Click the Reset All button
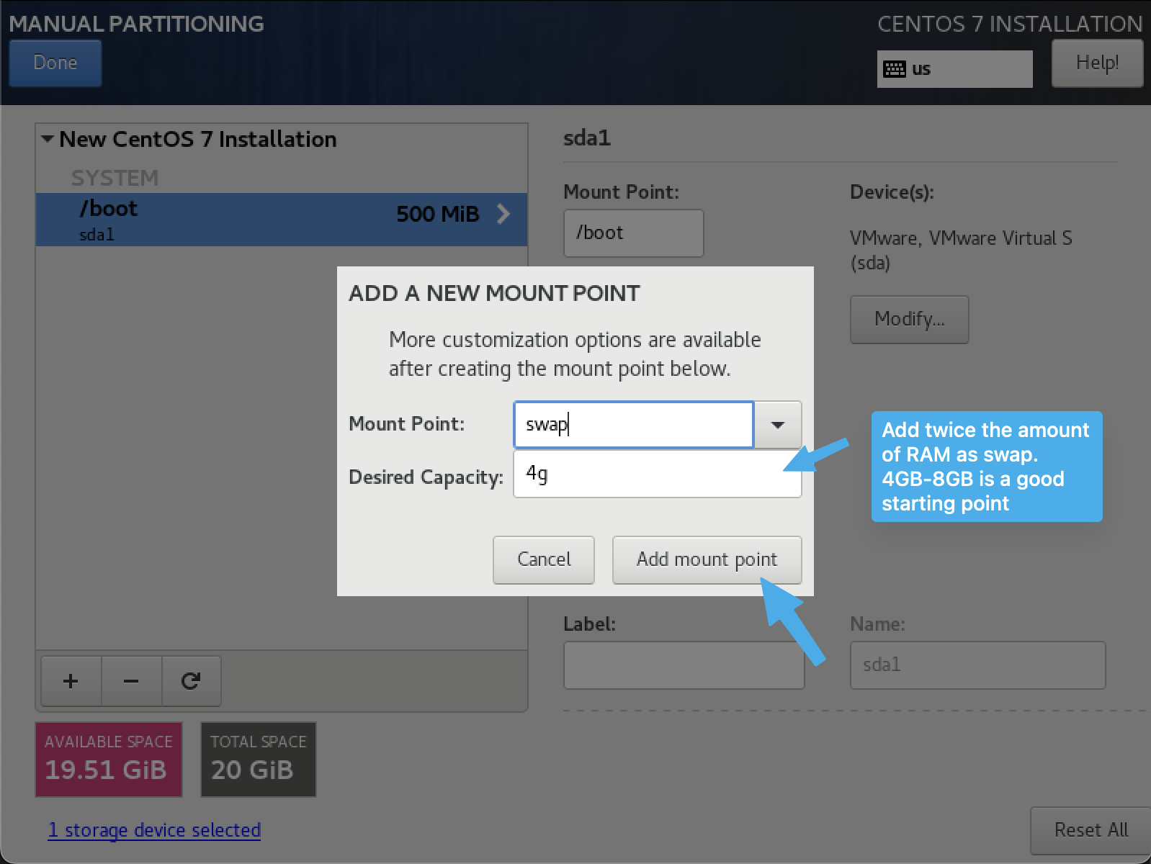The height and width of the screenshot is (864, 1151). tap(1090, 830)
